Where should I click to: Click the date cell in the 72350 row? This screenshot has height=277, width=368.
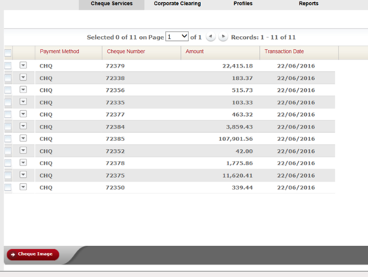coord(296,187)
